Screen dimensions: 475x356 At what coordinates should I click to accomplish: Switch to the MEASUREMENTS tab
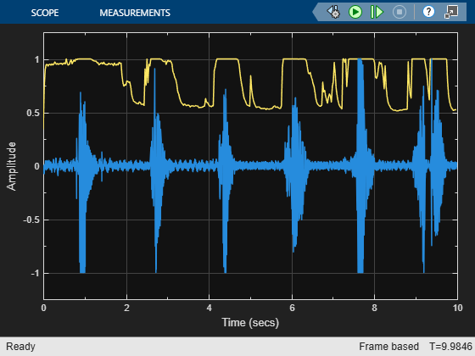coord(135,13)
